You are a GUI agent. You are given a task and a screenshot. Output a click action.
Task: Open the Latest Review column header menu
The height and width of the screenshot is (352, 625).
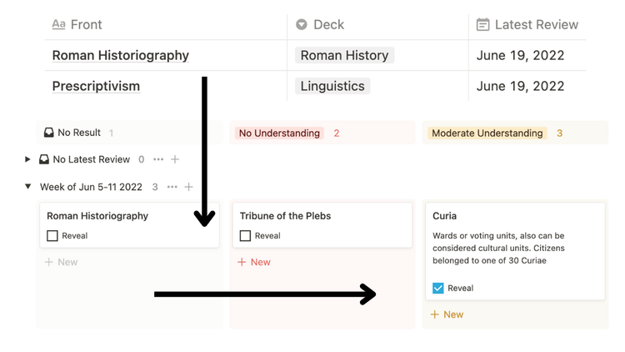(x=536, y=25)
